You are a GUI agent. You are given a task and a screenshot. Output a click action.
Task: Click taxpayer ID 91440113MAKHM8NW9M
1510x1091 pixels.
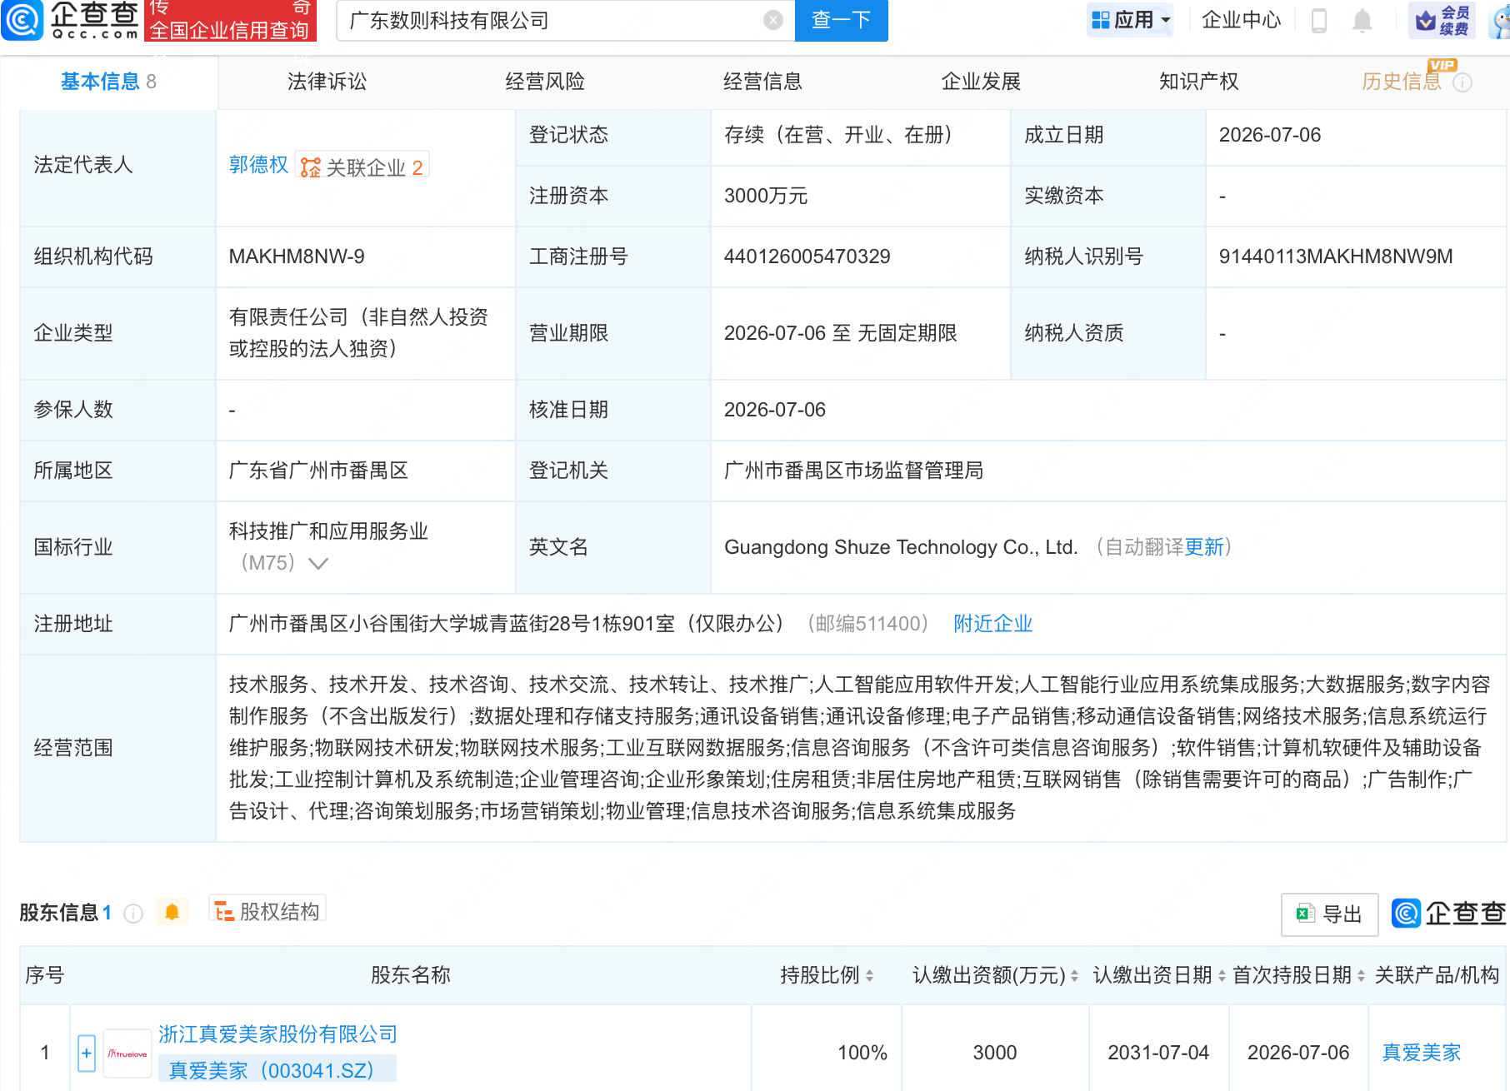point(1335,257)
